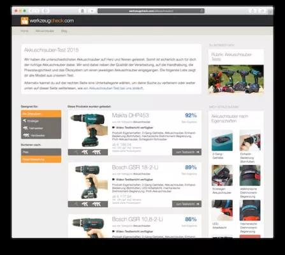Filter products for Einsteiger
This screenshot has height=255, width=285.
point(41,121)
